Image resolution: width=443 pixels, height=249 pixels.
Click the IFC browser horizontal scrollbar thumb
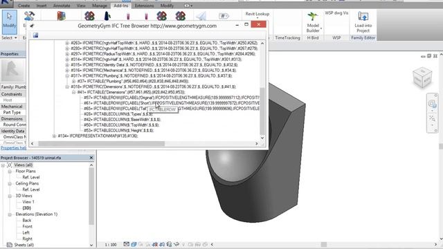102,144
